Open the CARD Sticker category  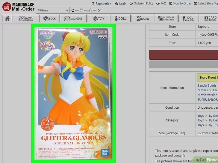pyautogui.click(x=209, y=19)
